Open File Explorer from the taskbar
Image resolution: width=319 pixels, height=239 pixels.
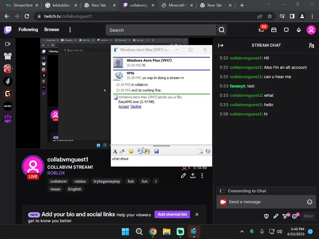coord(166,232)
